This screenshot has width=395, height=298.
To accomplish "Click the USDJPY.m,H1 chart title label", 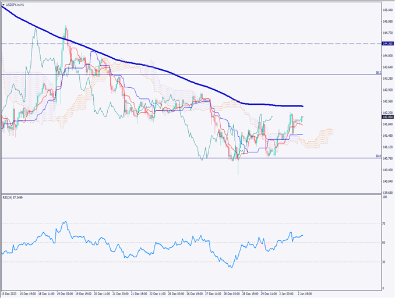I will [x=16, y=5].
